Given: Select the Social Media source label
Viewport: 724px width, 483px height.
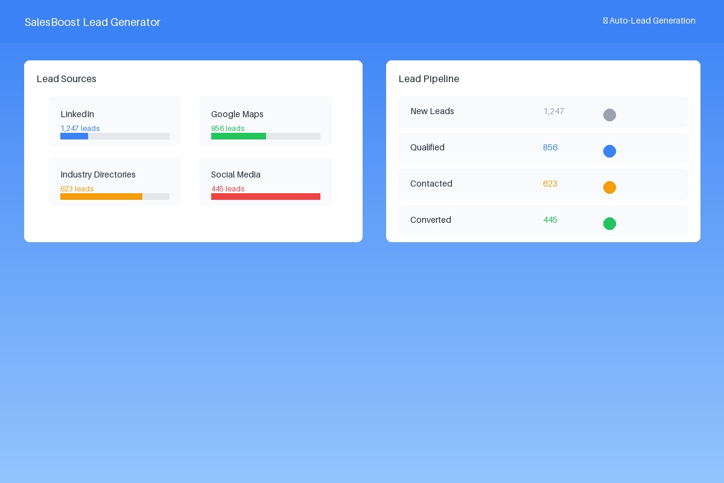Looking at the screenshot, I should point(236,174).
